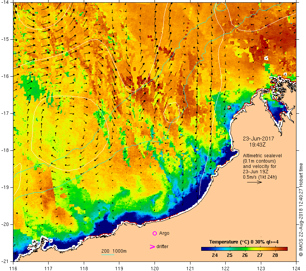
Task: Click the longitude axis label '117'
Action: [x=49, y=268]
